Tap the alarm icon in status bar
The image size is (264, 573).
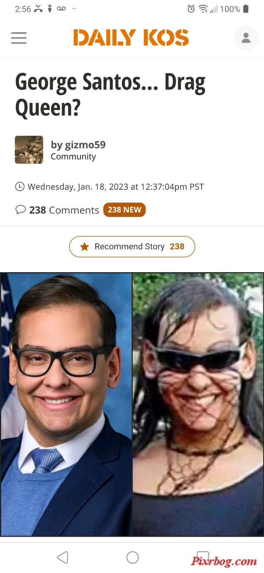pyautogui.click(x=191, y=9)
